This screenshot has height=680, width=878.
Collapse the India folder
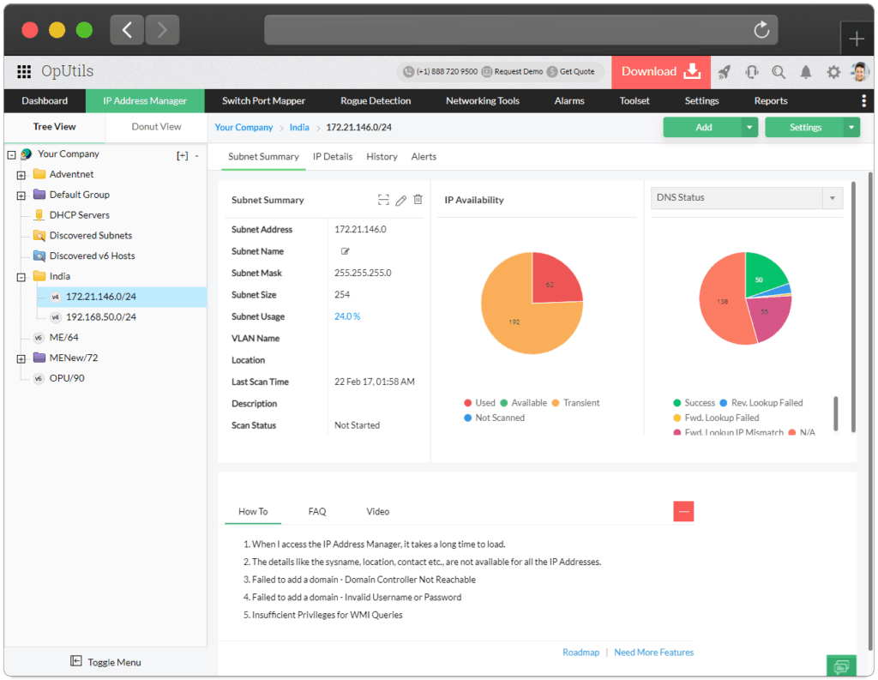click(21, 277)
